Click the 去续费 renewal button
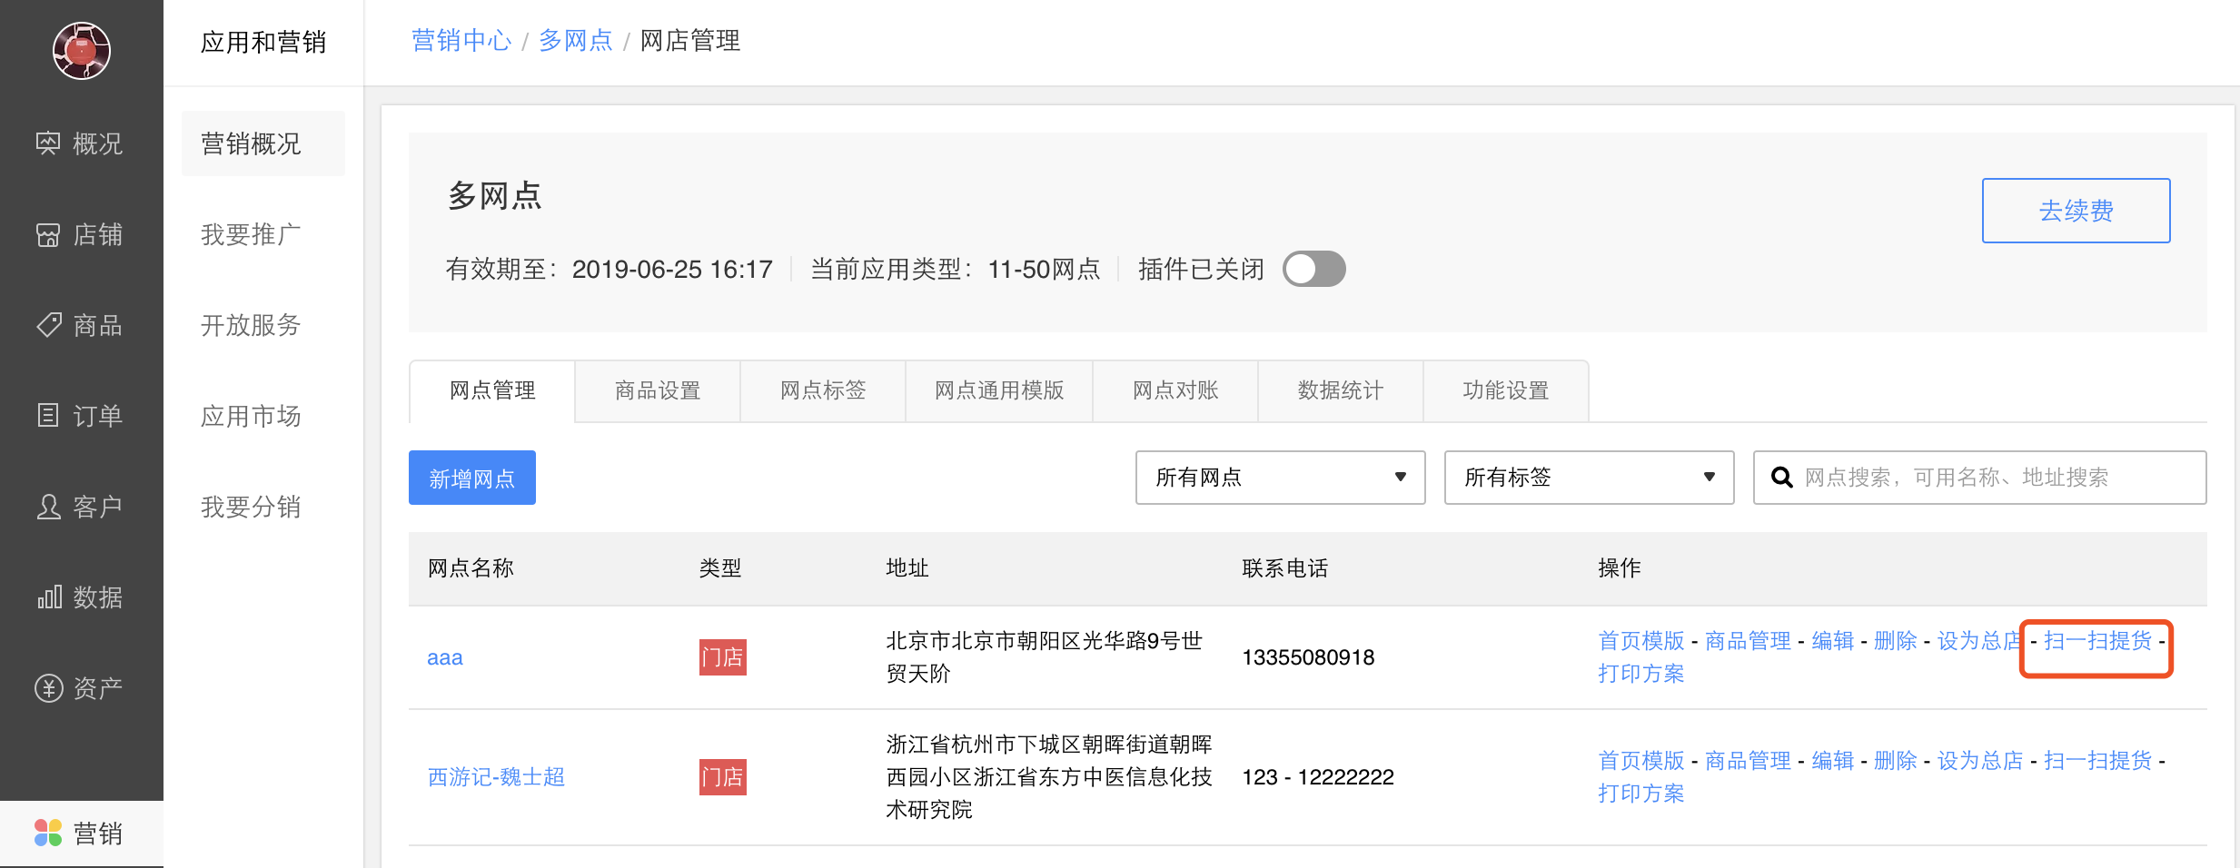This screenshot has width=2240, height=868. (2076, 210)
